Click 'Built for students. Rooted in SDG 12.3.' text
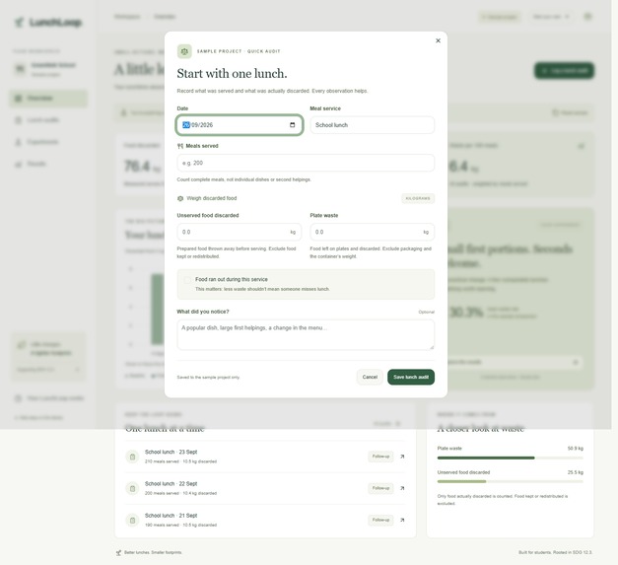This screenshot has height=565, width=618. pyautogui.click(x=555, y=552)
